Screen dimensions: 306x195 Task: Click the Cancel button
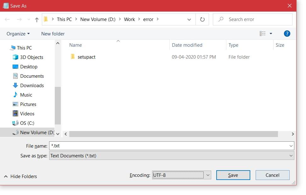[272, 175]
